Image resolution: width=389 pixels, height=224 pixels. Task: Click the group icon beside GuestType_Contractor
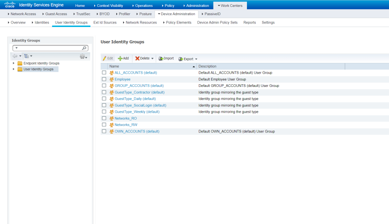tap(112, 92)
